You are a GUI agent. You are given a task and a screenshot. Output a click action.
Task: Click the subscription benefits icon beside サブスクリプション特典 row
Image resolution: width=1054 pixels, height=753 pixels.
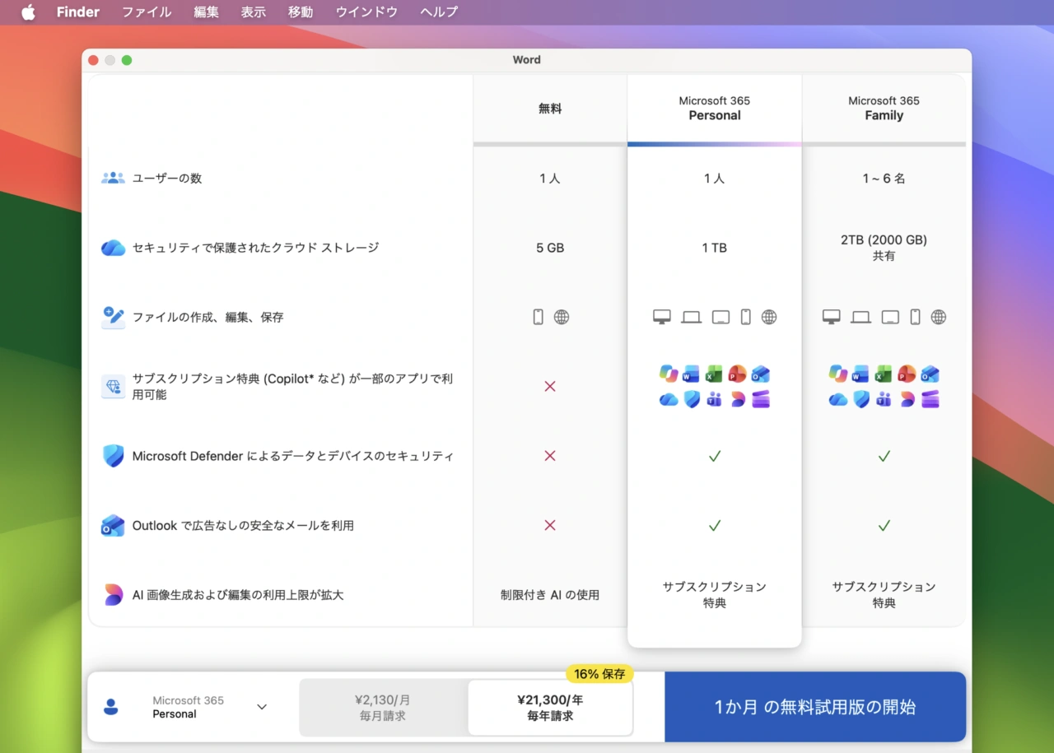pyautogui.click(x=113, y=387)
